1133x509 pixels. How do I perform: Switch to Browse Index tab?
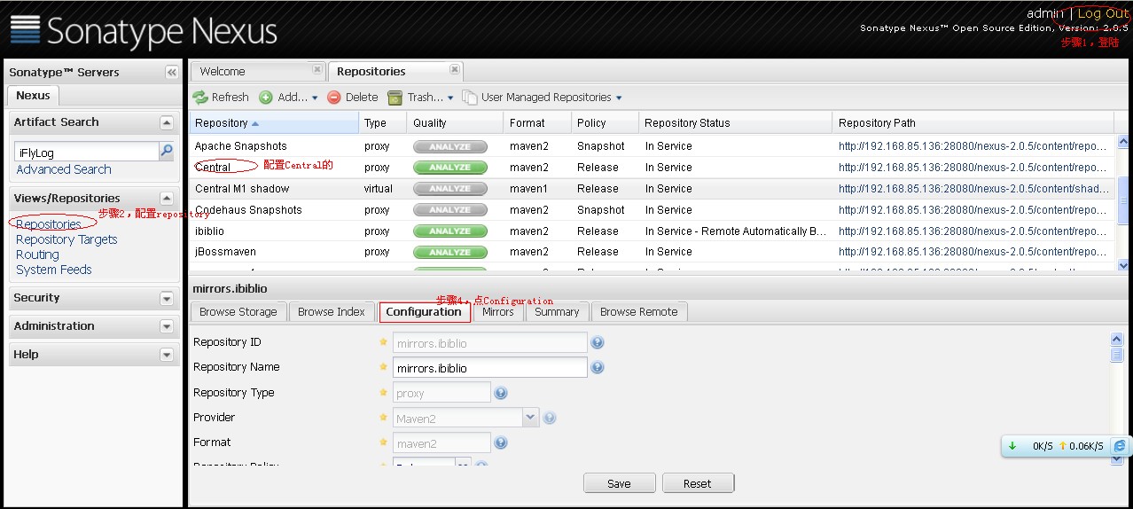(331, 311)
